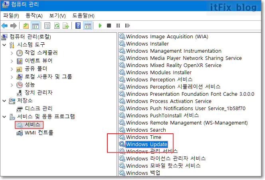Select Windows Perception 시뮬레이션 서비스 row
This screenshot has width=265, height=180.
click(173, 87)
